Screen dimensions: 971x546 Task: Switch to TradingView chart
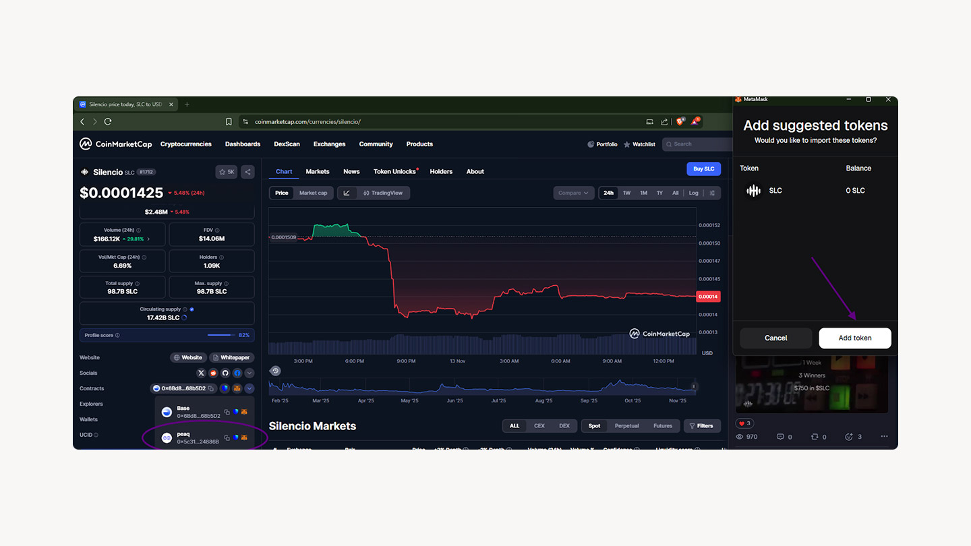coord(382,193)
